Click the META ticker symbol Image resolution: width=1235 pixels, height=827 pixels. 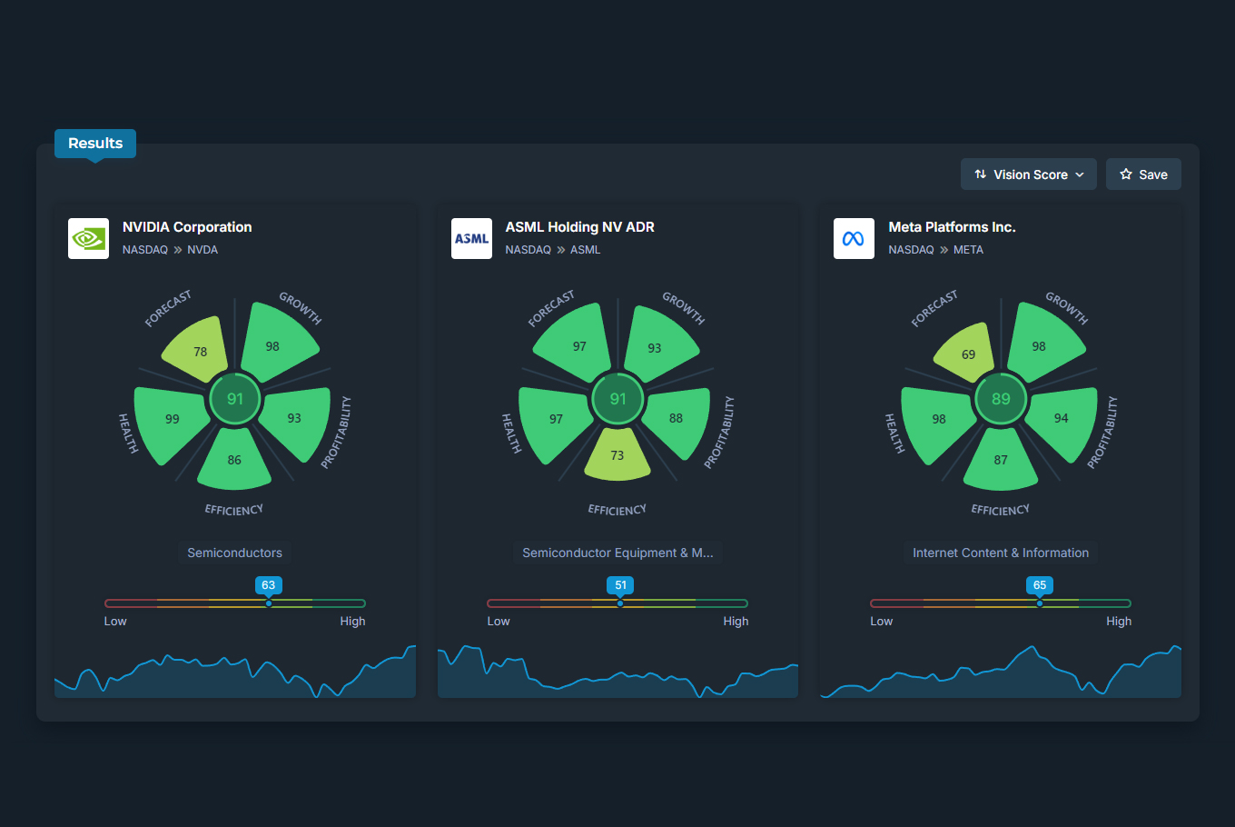(x=968, y=250)
